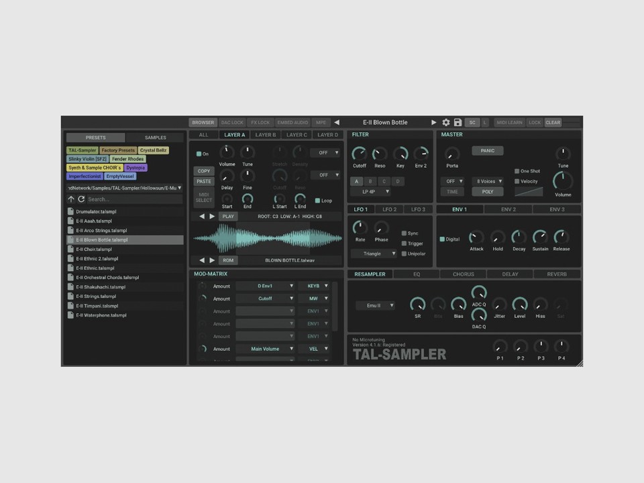Click the CLEAR button
The image size is (644, 483).
(553, 122)
